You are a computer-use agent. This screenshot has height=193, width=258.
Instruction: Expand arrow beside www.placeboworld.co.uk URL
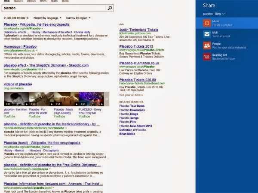click(x=37, y=50)
